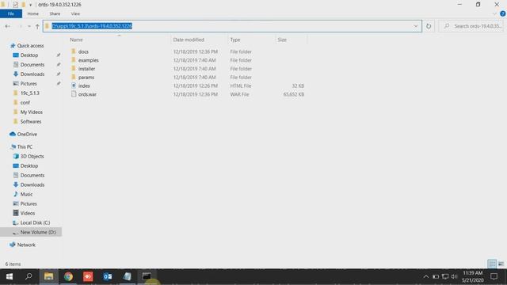Select the highlighted address bar path

click(x=92, y=26)
